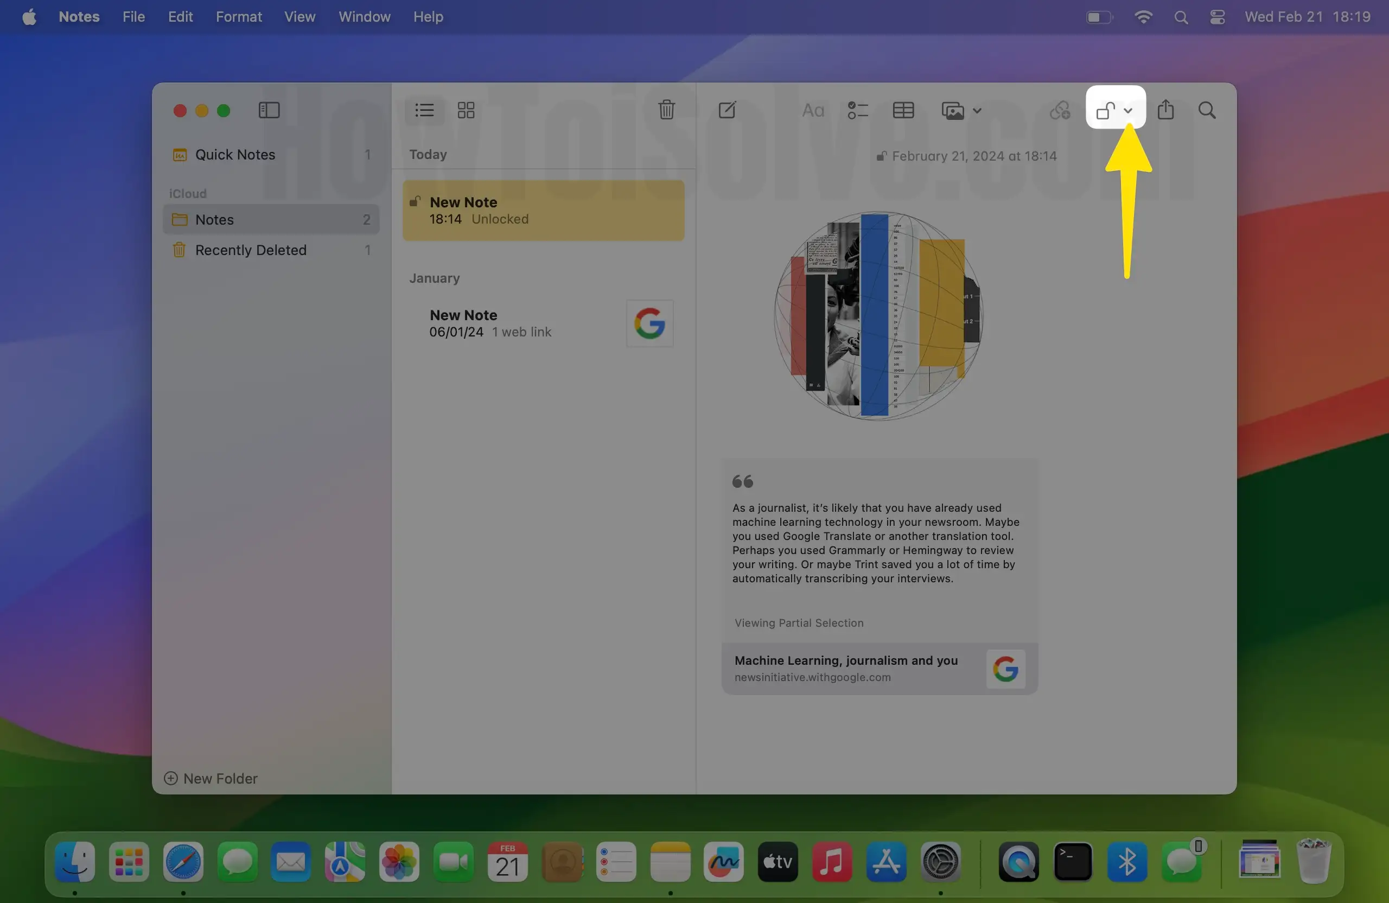This screenshot has height=903, width=1389.
Task: Click the add link collaboration icon
Action: click(1060, 110)
